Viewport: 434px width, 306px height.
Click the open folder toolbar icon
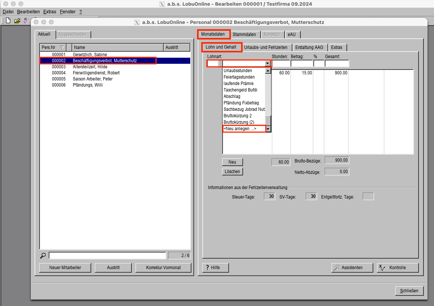pyautogui.click(x=17, y=21)
